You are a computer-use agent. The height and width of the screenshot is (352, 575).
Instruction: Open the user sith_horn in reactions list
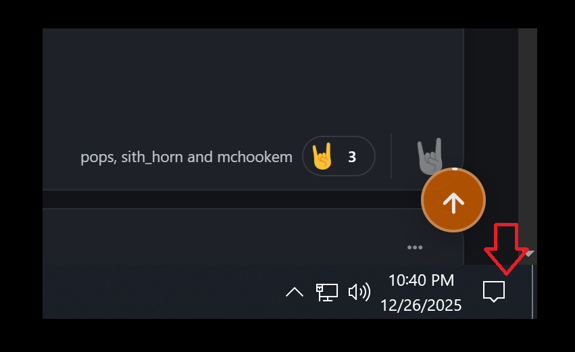(152, 157)
